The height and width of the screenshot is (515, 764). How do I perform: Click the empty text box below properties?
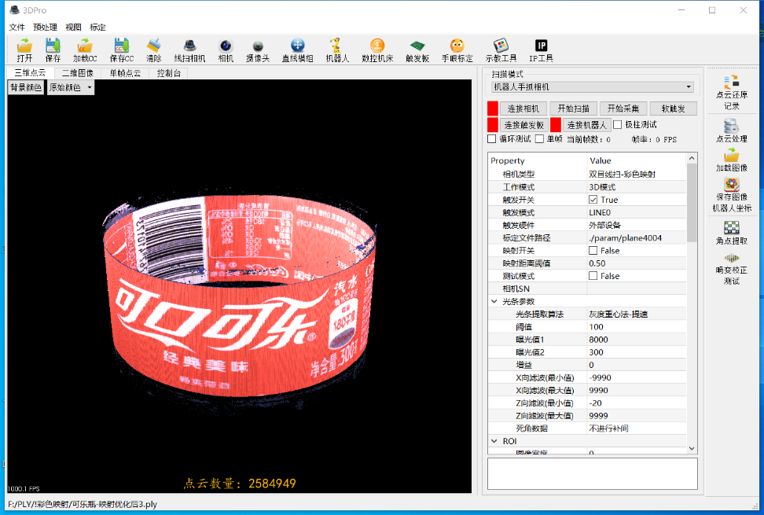pos(593,473)
